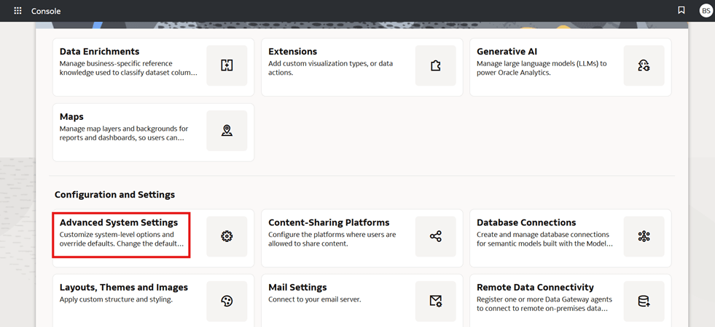
Task: Open the Advanced System Settings title
Action: tap(119, 223)
